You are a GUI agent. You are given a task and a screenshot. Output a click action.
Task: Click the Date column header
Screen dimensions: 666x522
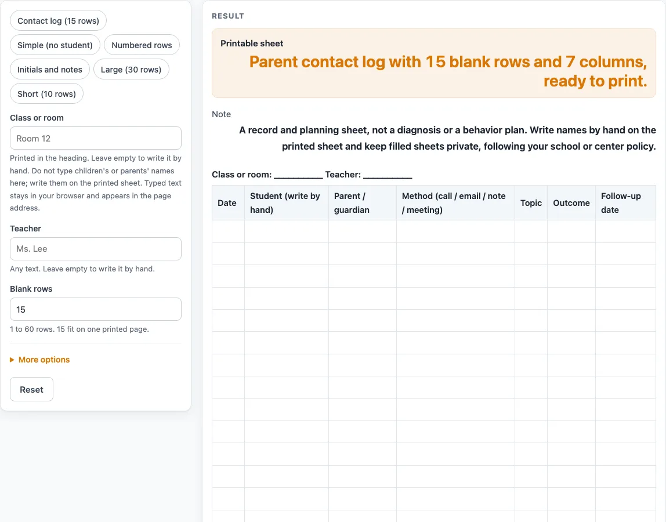tap(228, 202)
